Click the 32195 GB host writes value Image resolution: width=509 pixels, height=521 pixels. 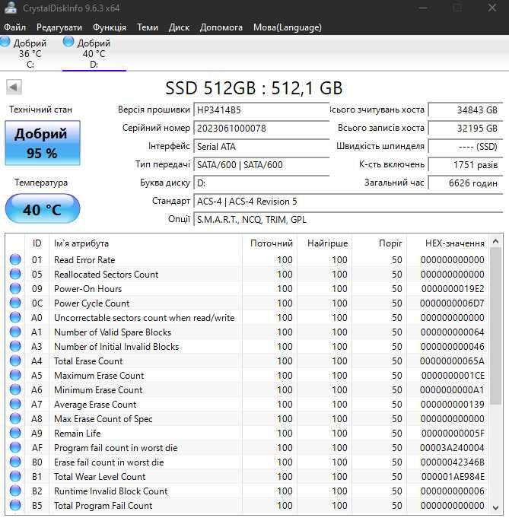coord(466,129)
